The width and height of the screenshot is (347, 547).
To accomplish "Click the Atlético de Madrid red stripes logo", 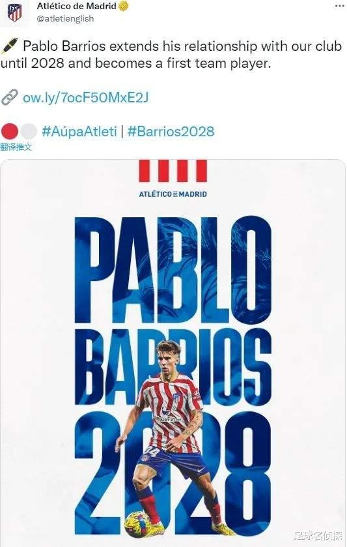I will [173, 171].
